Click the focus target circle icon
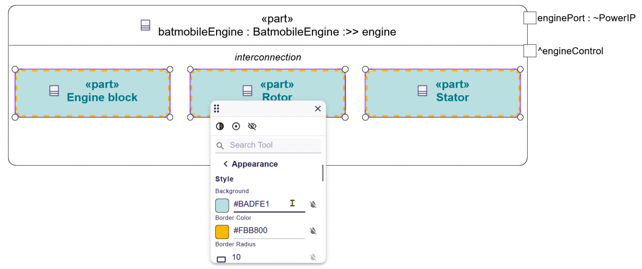The image size is (642, 269). [x=236, y=126]
